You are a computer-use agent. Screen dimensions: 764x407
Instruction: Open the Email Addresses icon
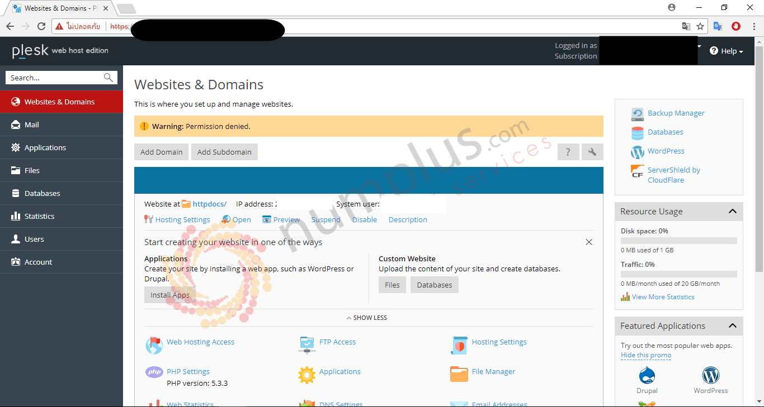click(x=459, y=403)
